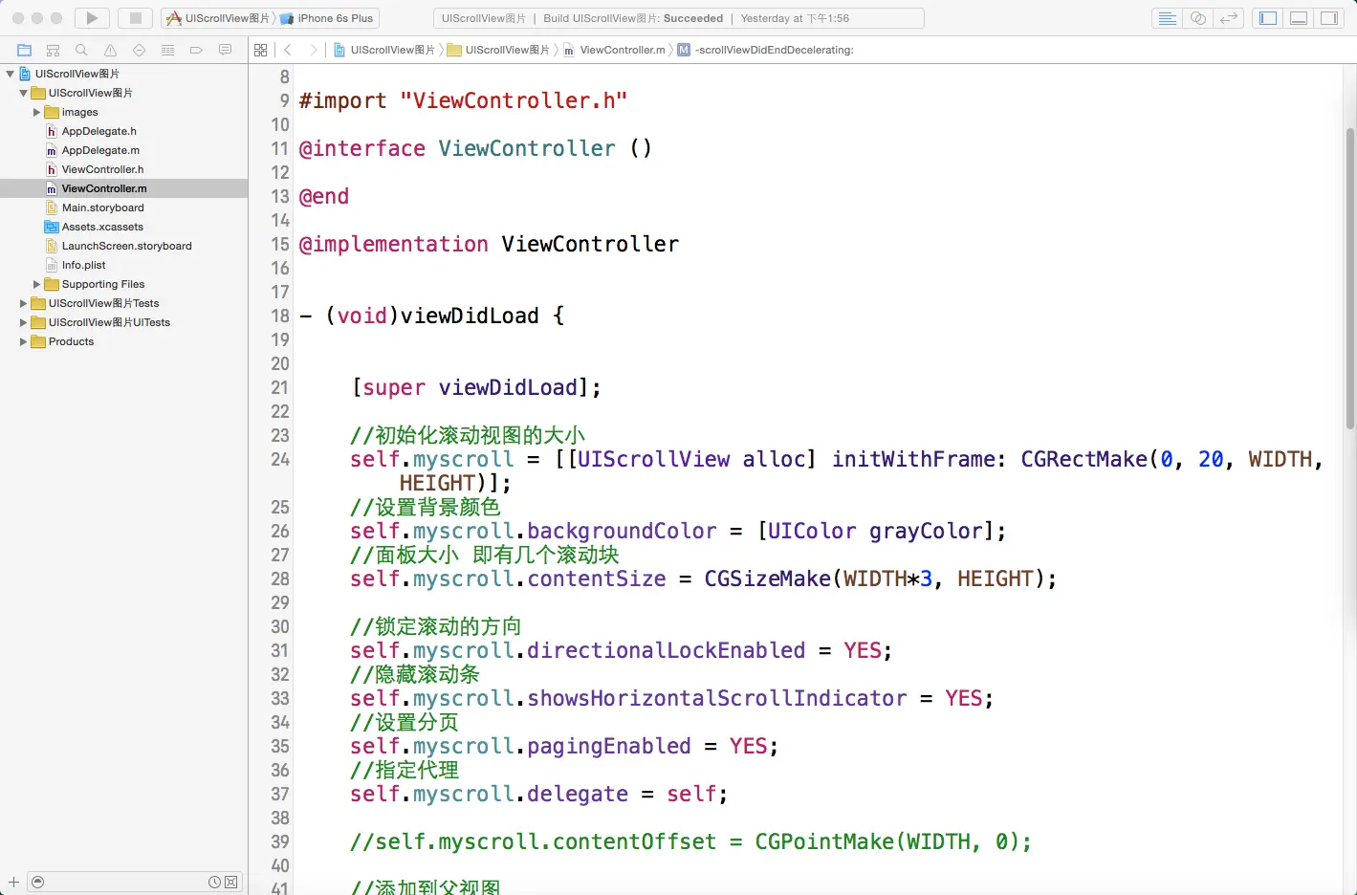
Task: Show the Report navigator
Action: point(225,50)
